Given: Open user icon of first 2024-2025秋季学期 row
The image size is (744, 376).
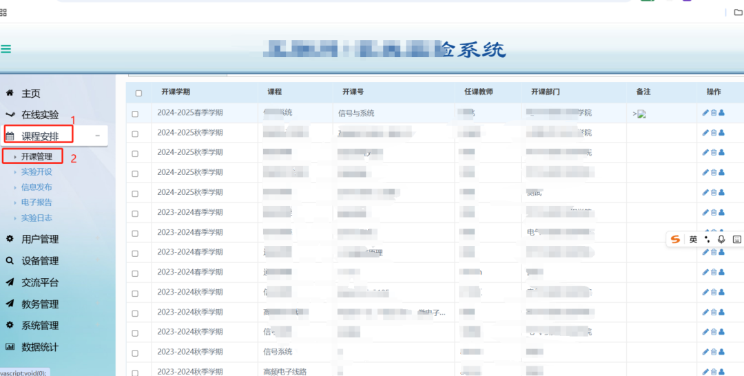Looking at the screenshot, I should tap(722, 133).
